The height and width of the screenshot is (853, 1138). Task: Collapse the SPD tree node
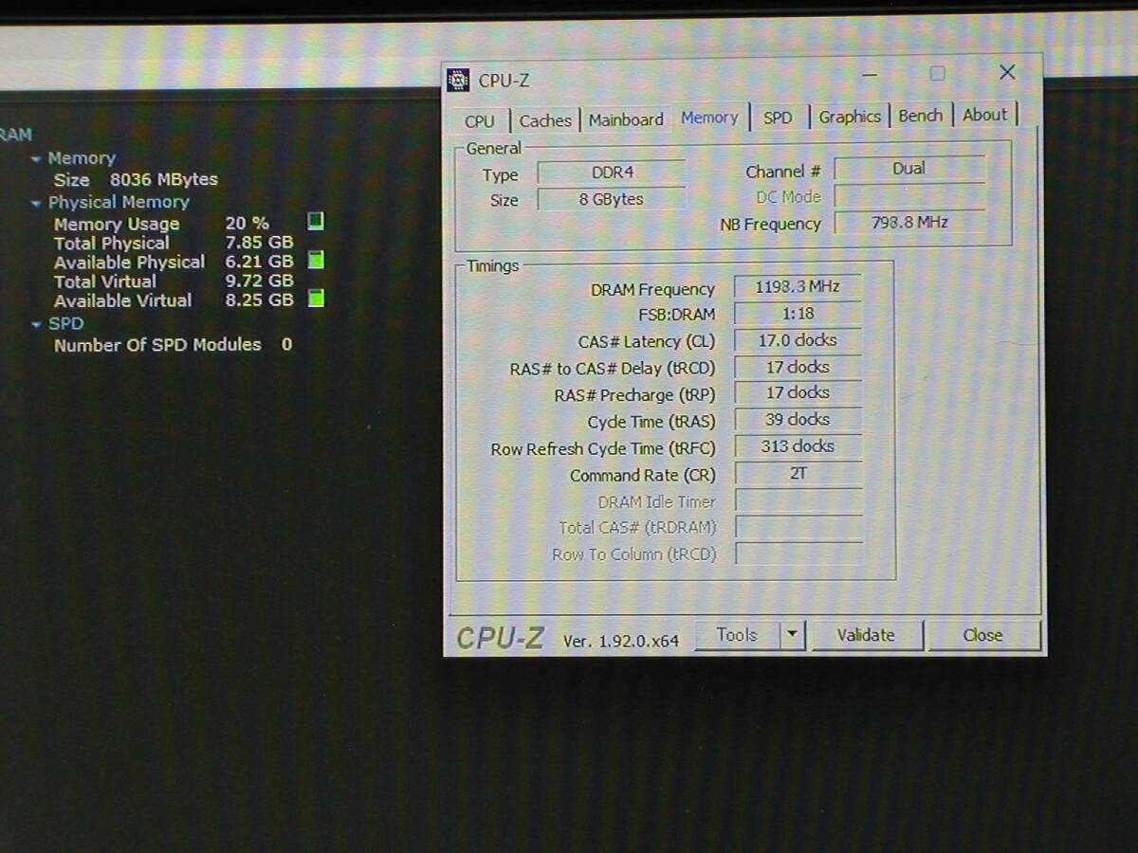pyautogui.click(x=36, y=324)
